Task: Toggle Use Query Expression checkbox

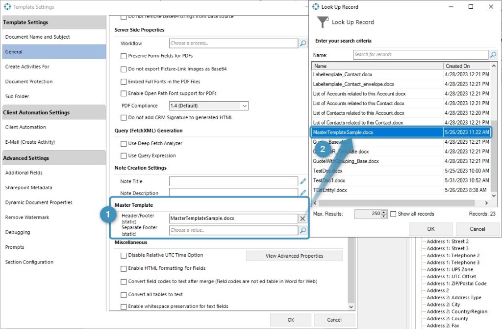Action: [x=124, y=156]
